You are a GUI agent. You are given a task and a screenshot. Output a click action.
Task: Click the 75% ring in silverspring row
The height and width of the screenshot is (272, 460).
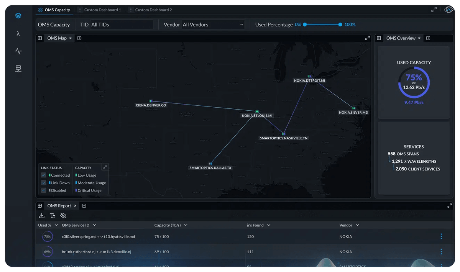(47, 236)
